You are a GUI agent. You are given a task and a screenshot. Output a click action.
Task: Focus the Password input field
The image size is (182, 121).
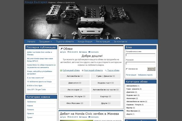point(140,63)
